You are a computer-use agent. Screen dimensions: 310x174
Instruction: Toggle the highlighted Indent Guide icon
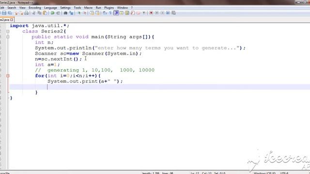116,13
